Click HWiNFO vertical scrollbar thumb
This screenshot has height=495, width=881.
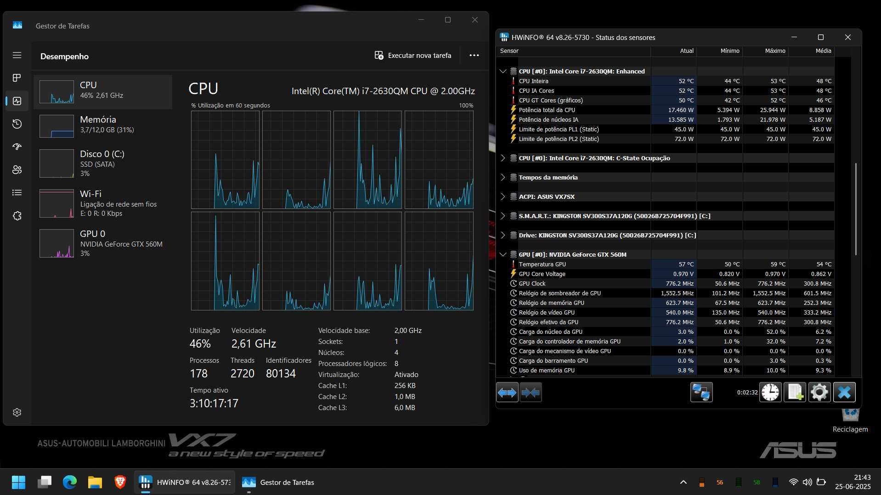click(856, 209)
